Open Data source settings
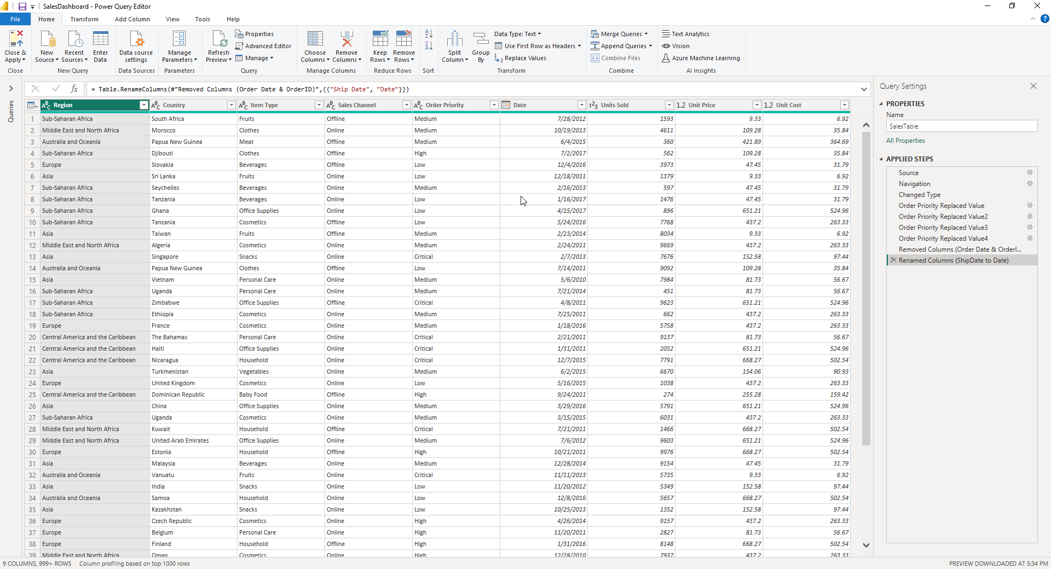 (x=135, y=46)
